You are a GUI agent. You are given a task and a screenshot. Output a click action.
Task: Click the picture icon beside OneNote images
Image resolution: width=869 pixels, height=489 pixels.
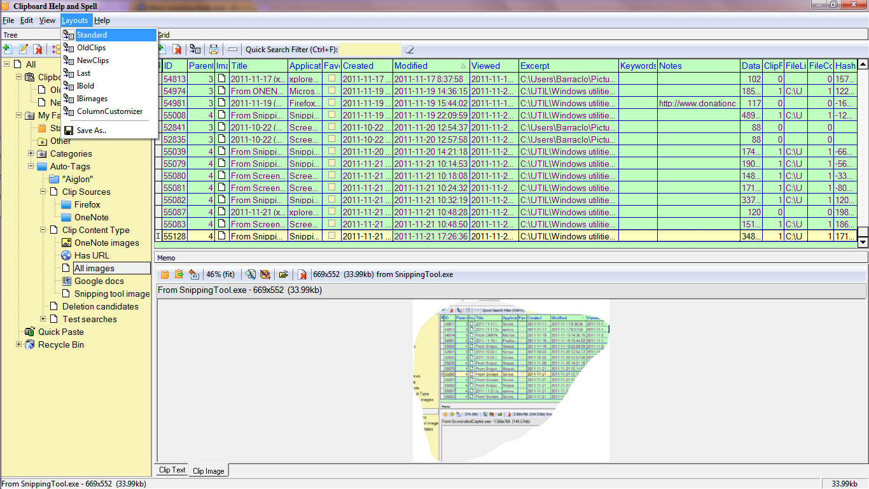66,243
